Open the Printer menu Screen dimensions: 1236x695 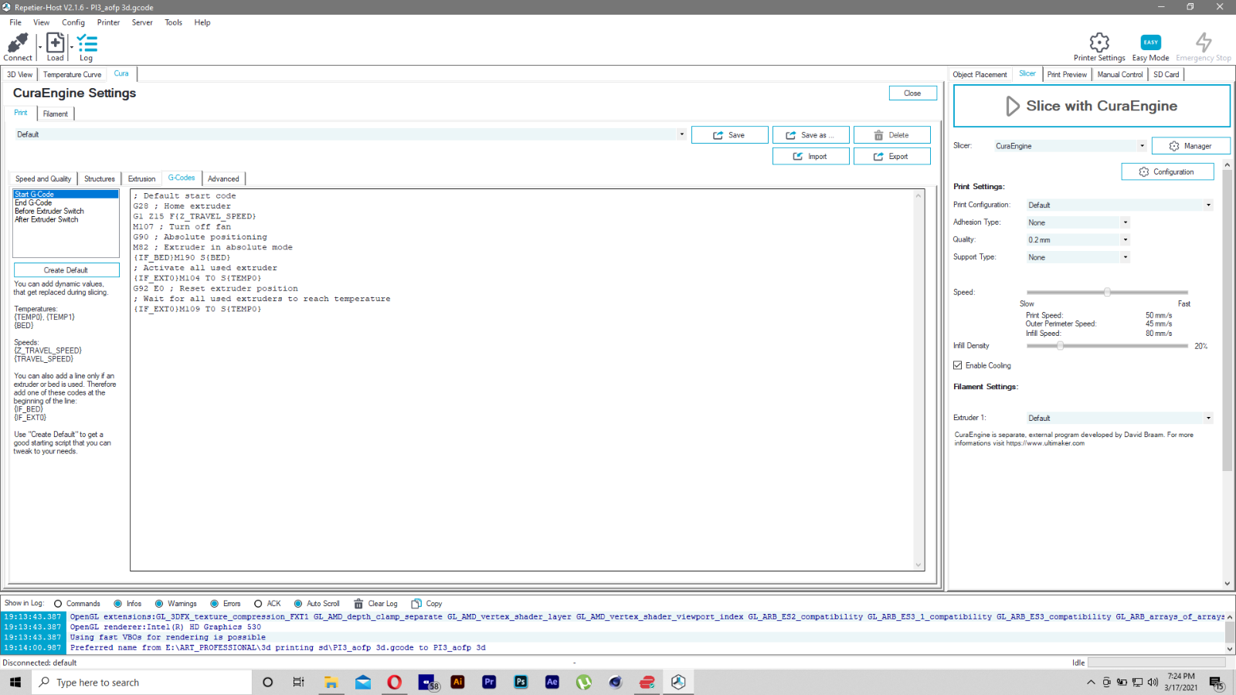coord(108,22)
